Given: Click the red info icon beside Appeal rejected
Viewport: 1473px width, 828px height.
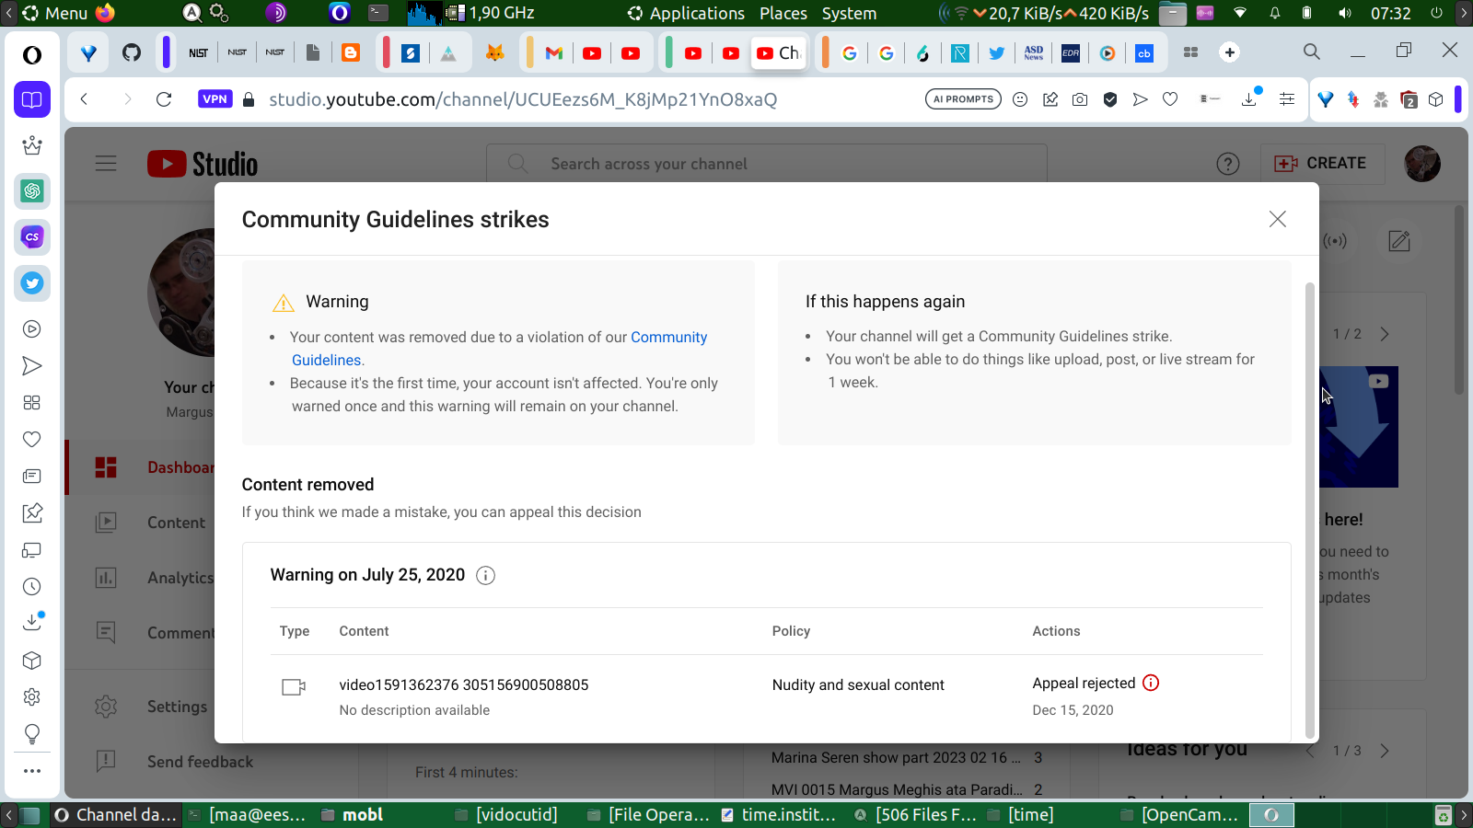Looking at the screenshot, I should pos(1151,683).
